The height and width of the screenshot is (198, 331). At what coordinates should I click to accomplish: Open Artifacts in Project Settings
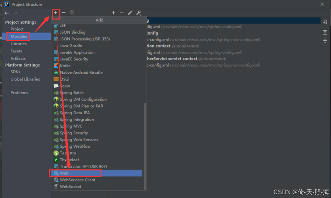(x=18, y=58)
